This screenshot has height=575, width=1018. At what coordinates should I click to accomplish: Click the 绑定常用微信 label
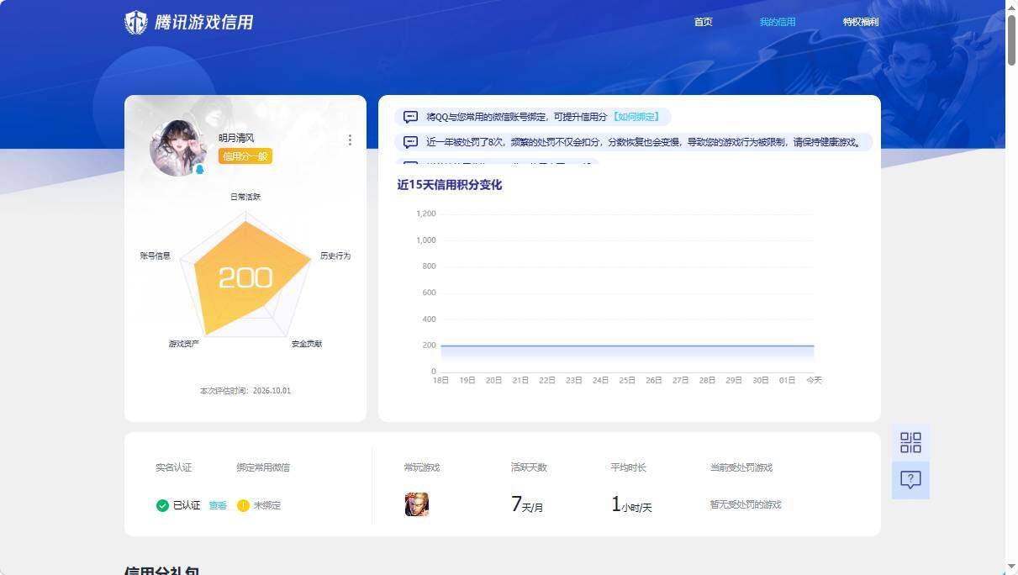pos(263,467)
